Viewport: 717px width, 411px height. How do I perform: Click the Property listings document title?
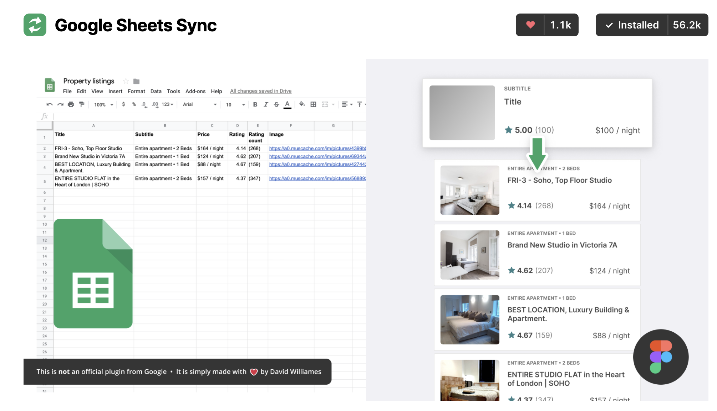[x=89, y=81]
